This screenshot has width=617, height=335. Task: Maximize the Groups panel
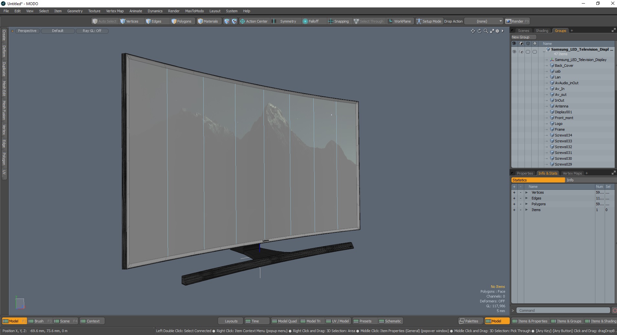pyautogui.click(x=613, y=30)
